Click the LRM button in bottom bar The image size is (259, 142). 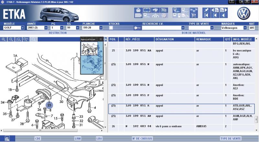(78, 138)
